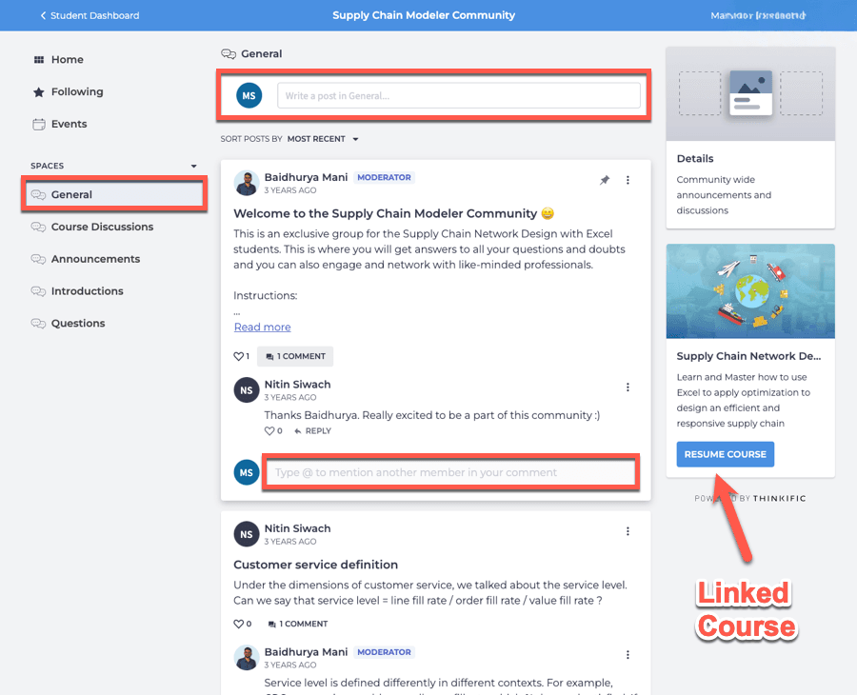The height and width of the screenshot is (695, 857).
Task: Click the Events calendar icon
Action: (39, 125)
